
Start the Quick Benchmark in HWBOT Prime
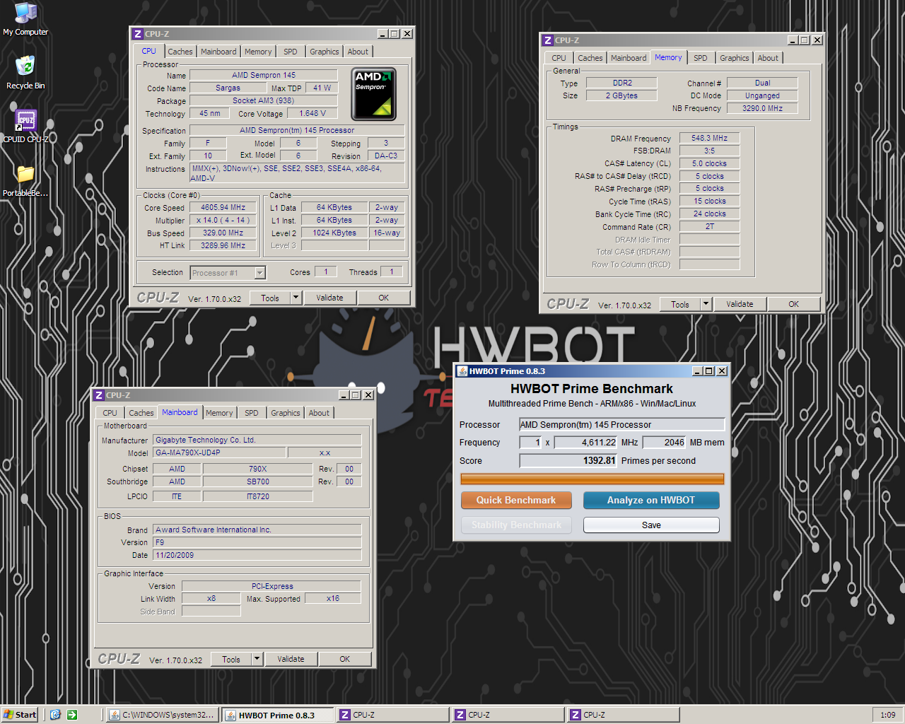tap(516, 500)
